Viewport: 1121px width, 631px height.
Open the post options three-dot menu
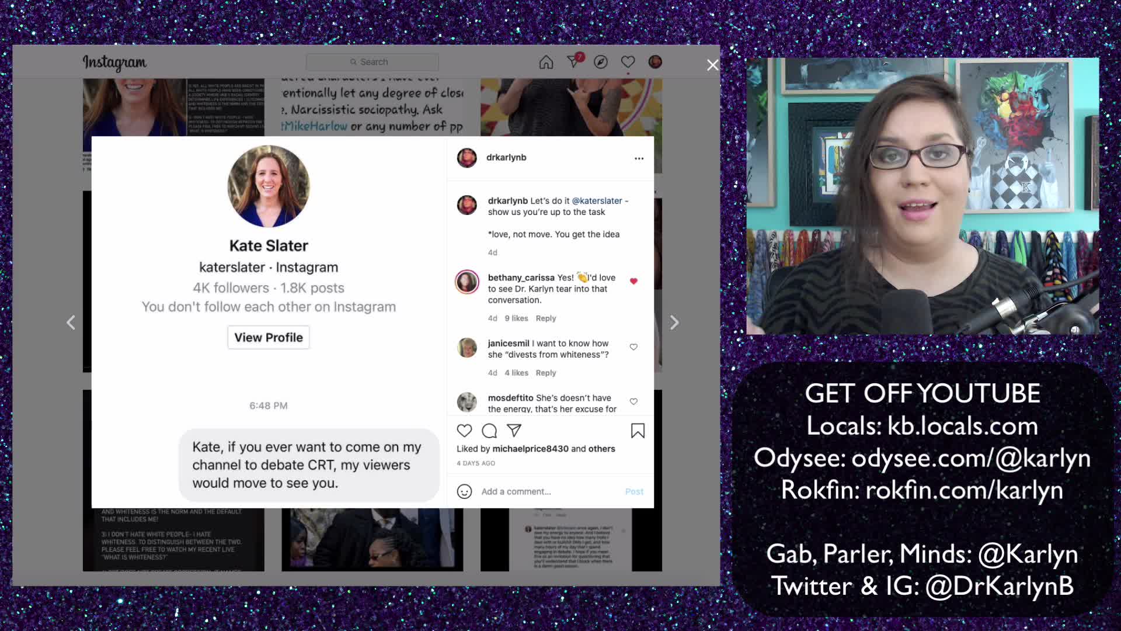(639, 158)
